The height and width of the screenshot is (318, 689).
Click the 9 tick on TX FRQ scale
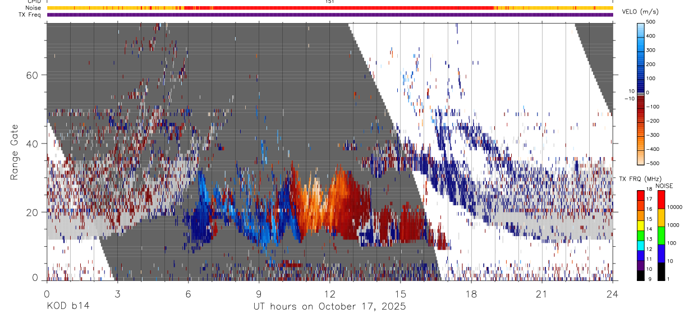[x=649, y=280]
